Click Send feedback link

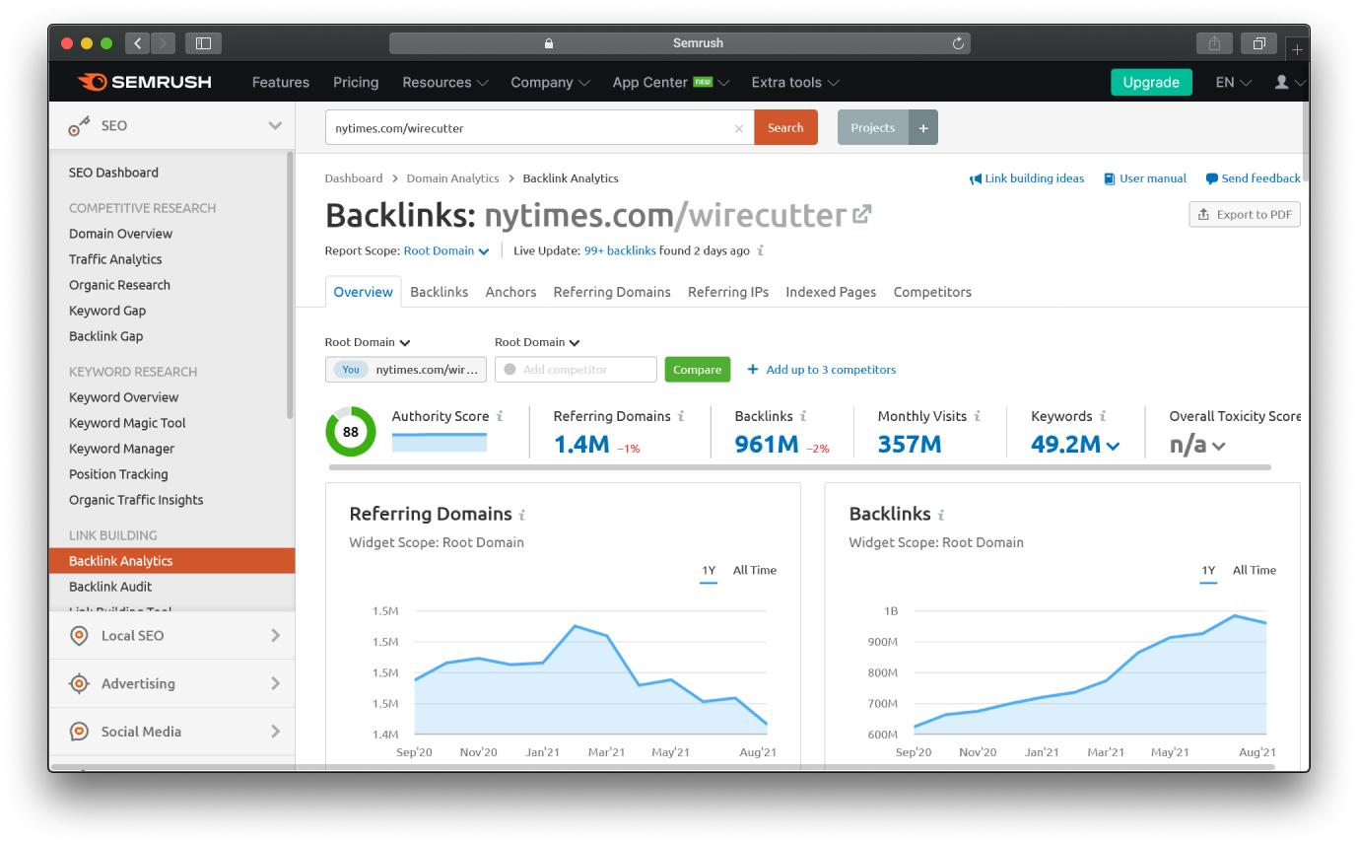[1254, 178]
